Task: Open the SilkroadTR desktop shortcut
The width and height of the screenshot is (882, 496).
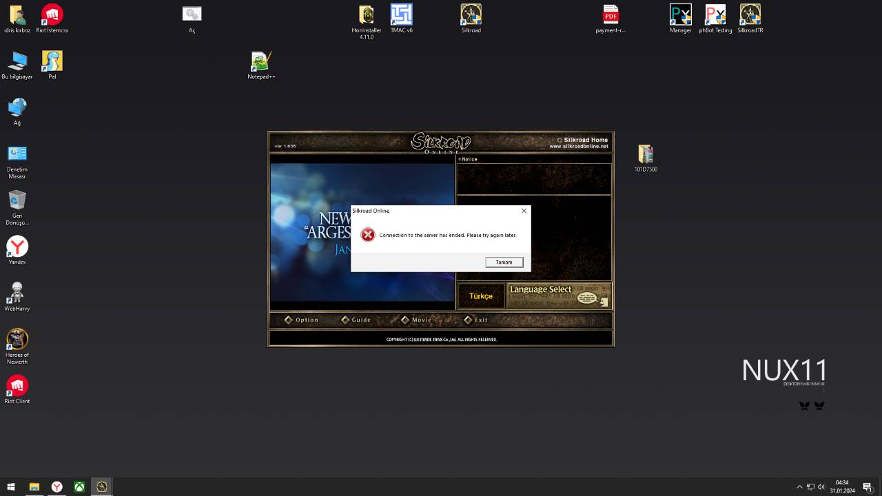Action: (750, 19)
